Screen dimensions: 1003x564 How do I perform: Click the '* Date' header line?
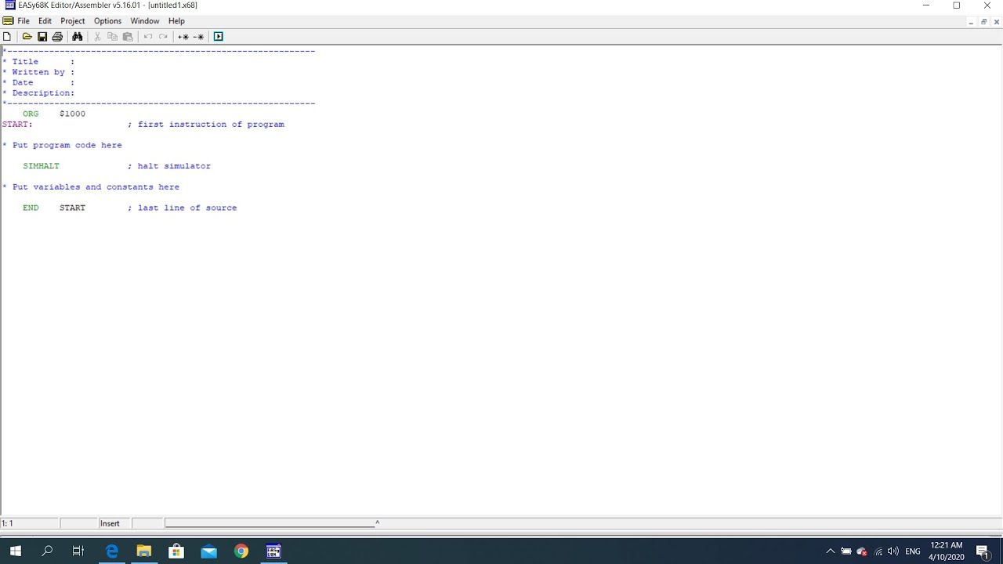click(38, 82)
